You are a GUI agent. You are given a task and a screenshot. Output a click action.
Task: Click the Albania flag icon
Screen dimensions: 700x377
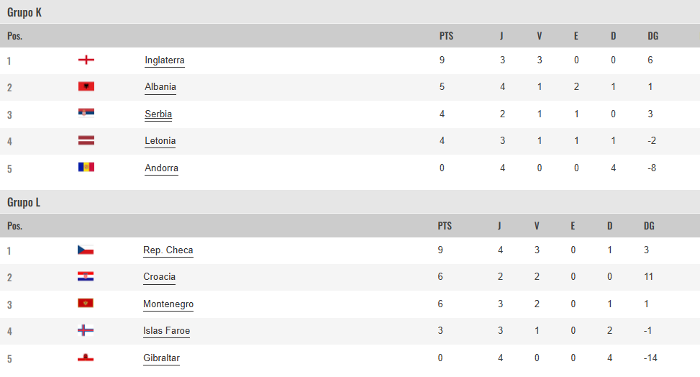(86, 86)
